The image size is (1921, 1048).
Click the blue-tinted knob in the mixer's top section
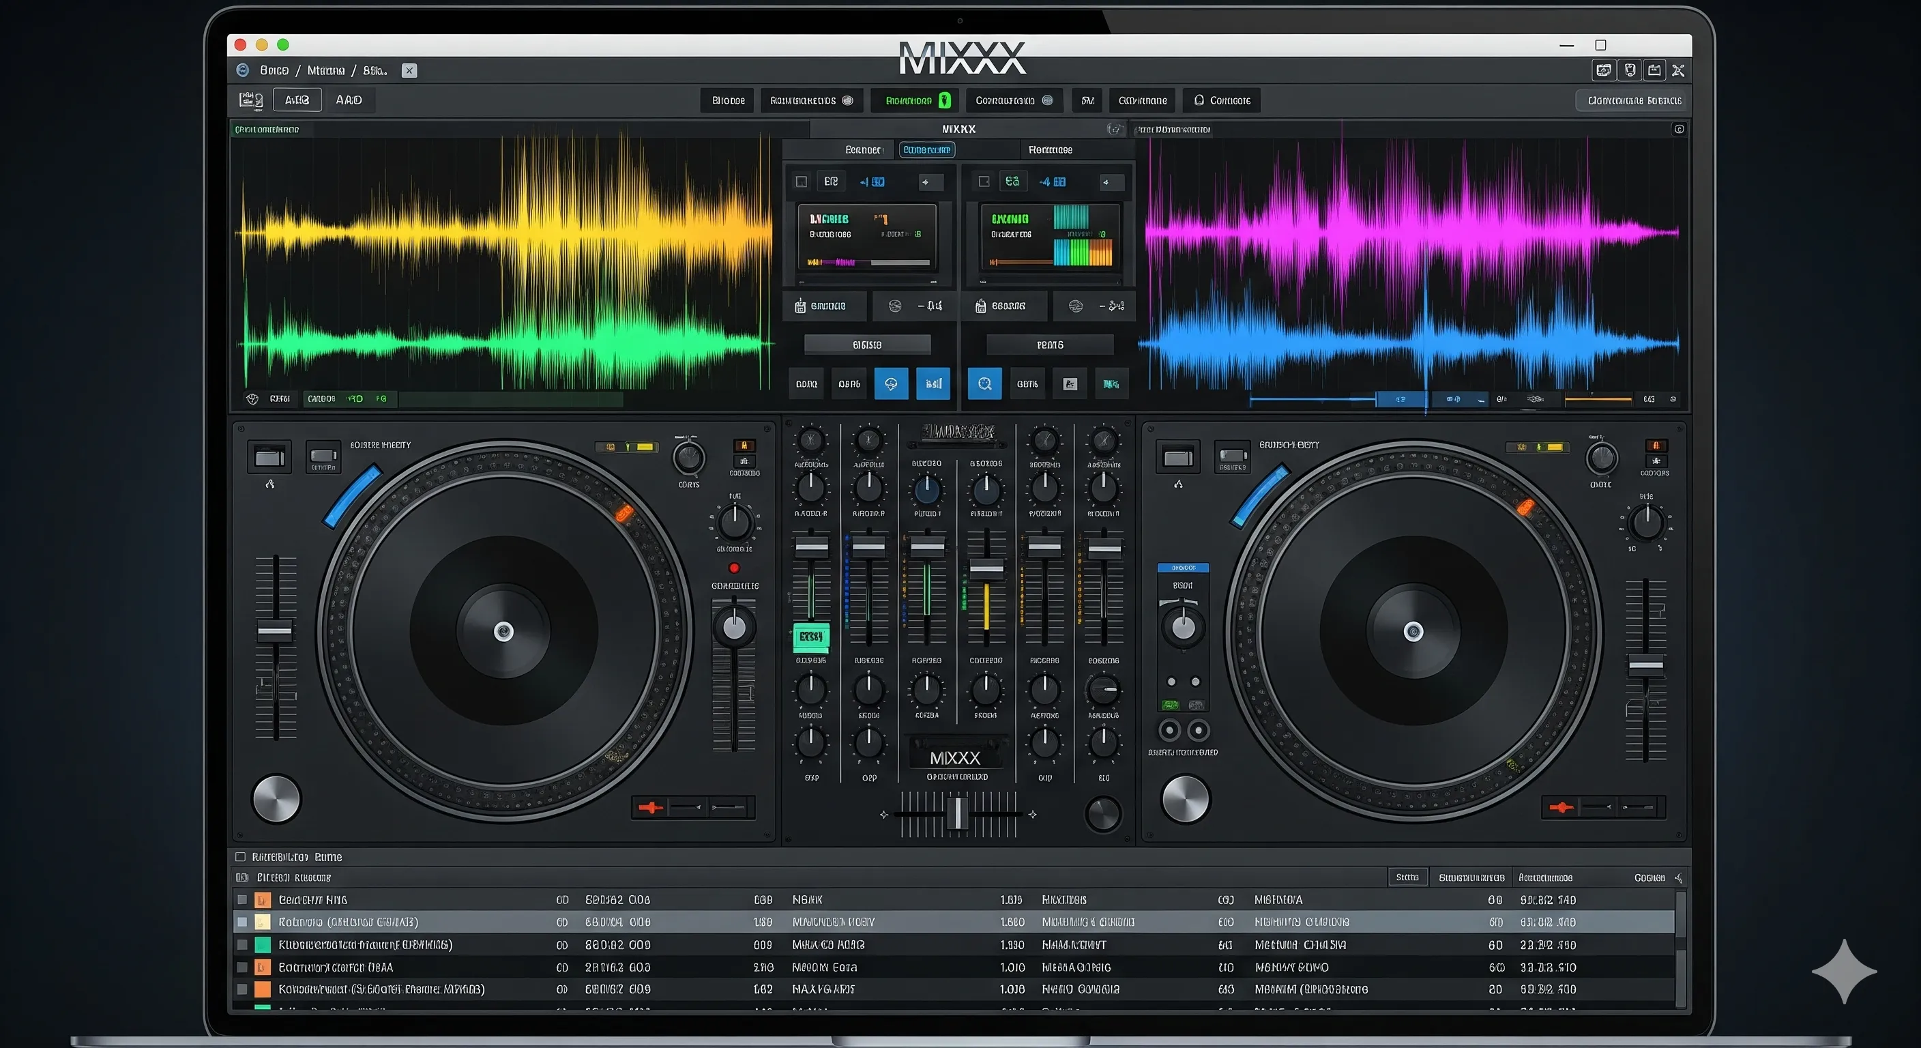pos(927,489)
